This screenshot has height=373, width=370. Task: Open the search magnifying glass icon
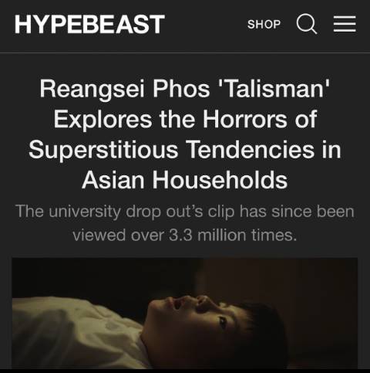[x=307, y=24]
